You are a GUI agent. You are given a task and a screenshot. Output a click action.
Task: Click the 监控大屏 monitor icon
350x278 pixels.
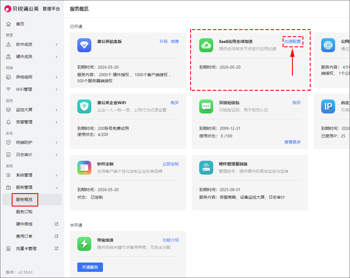pyautogui.click(x=8, y=110)
